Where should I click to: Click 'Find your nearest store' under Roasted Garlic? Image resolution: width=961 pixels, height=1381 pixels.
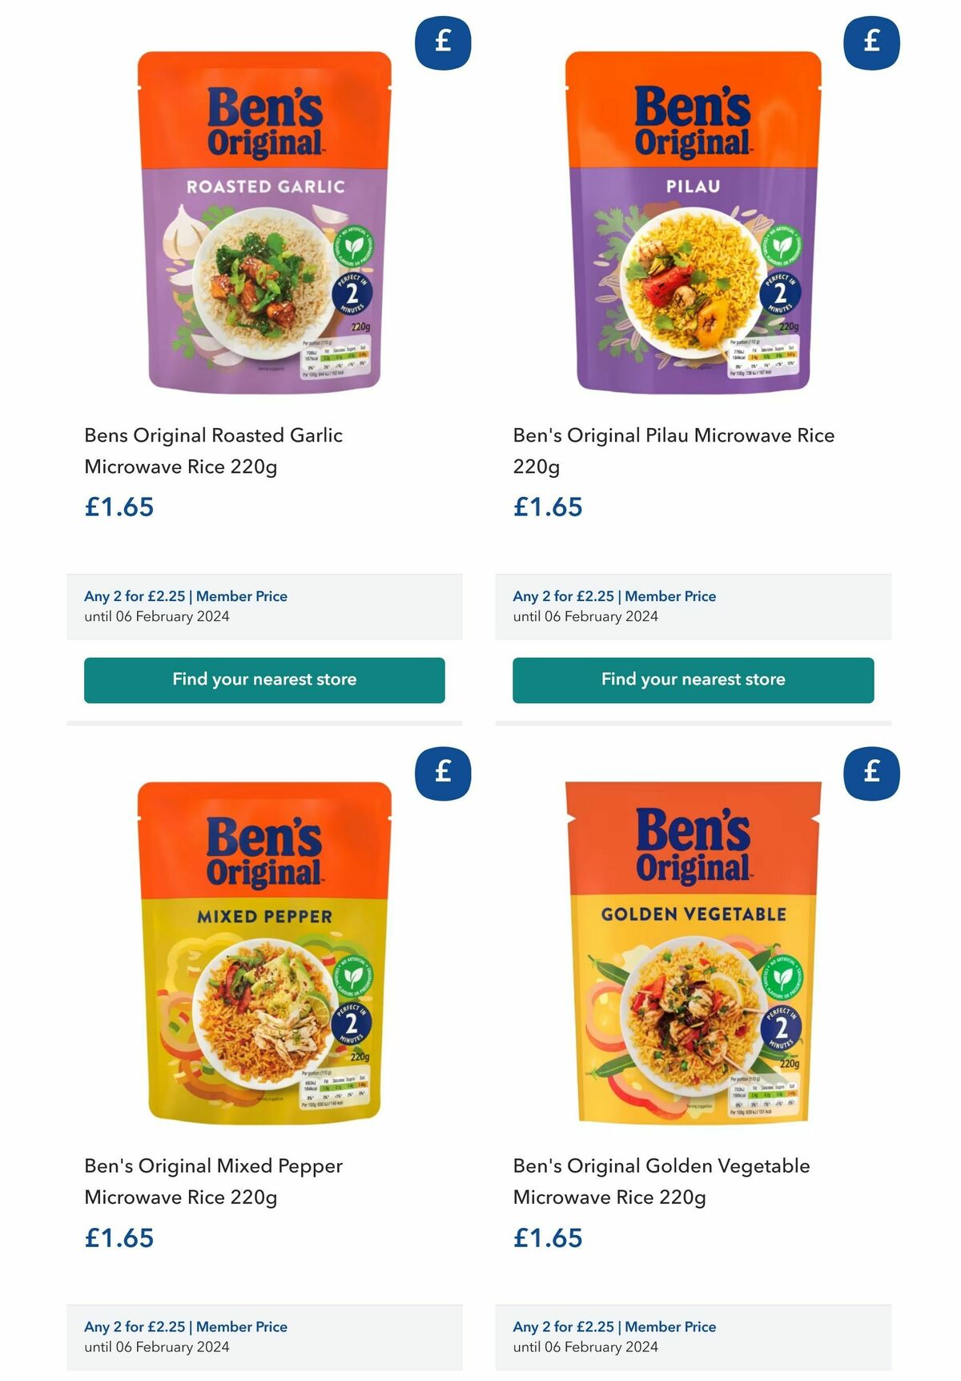(x=264, y=680)
